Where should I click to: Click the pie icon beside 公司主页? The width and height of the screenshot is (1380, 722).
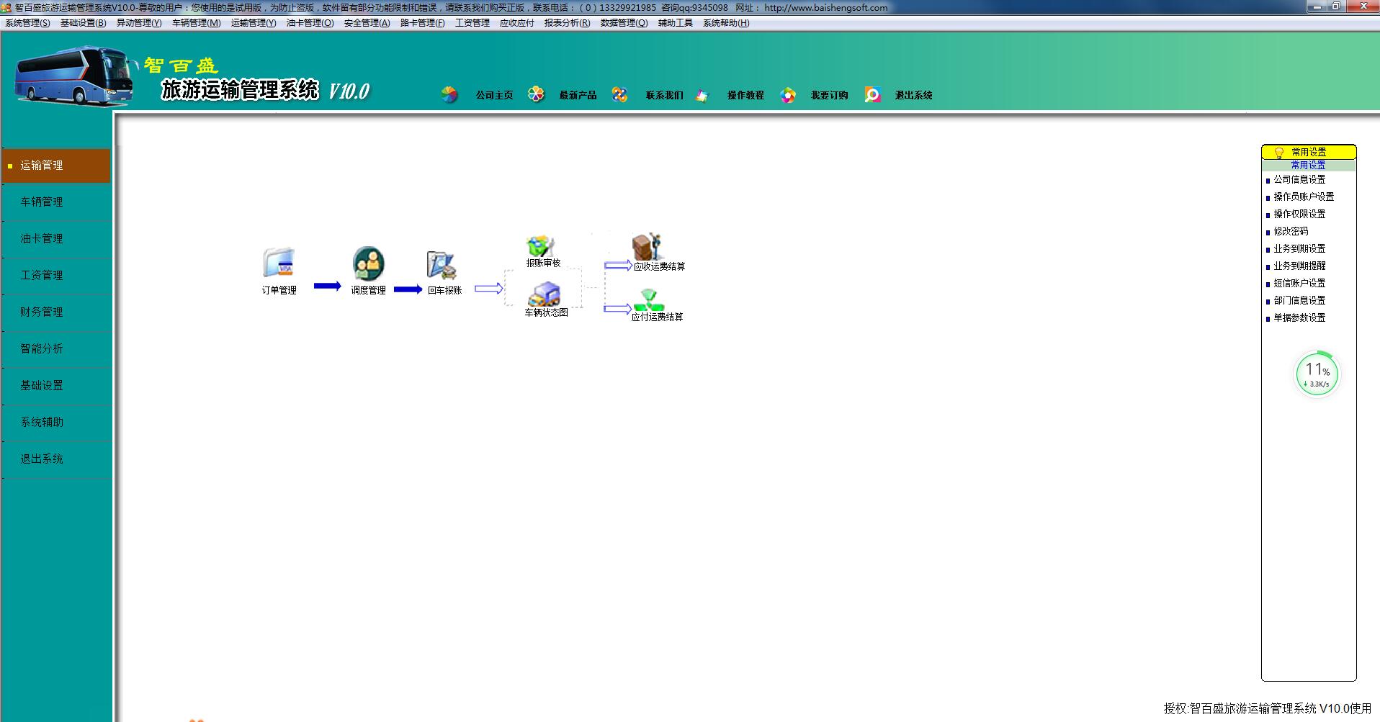pos(449,95)
